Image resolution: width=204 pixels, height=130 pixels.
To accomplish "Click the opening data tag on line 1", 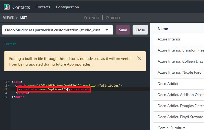I will pyautogui.click(x=17, y=82).
